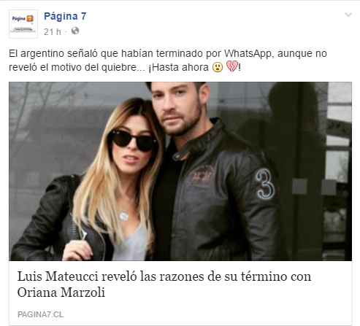Click the globe public-audience icon
This screenshot has width=360, height=326.
(75, 31)
